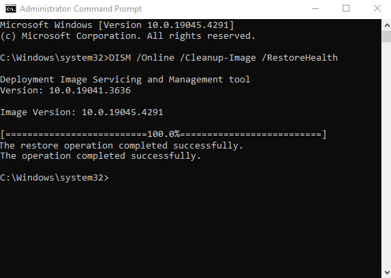Viewport: 391px width, 278px height.
Task: Maximize the Command Prompt window
Action: pyautogui.click(x=346, y=8)
